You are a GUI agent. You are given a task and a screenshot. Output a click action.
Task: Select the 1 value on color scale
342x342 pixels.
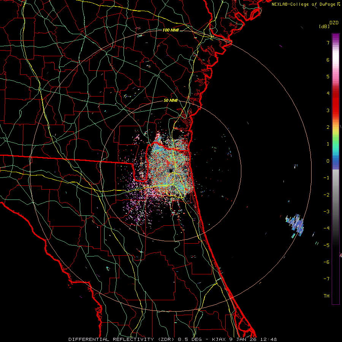328,144
